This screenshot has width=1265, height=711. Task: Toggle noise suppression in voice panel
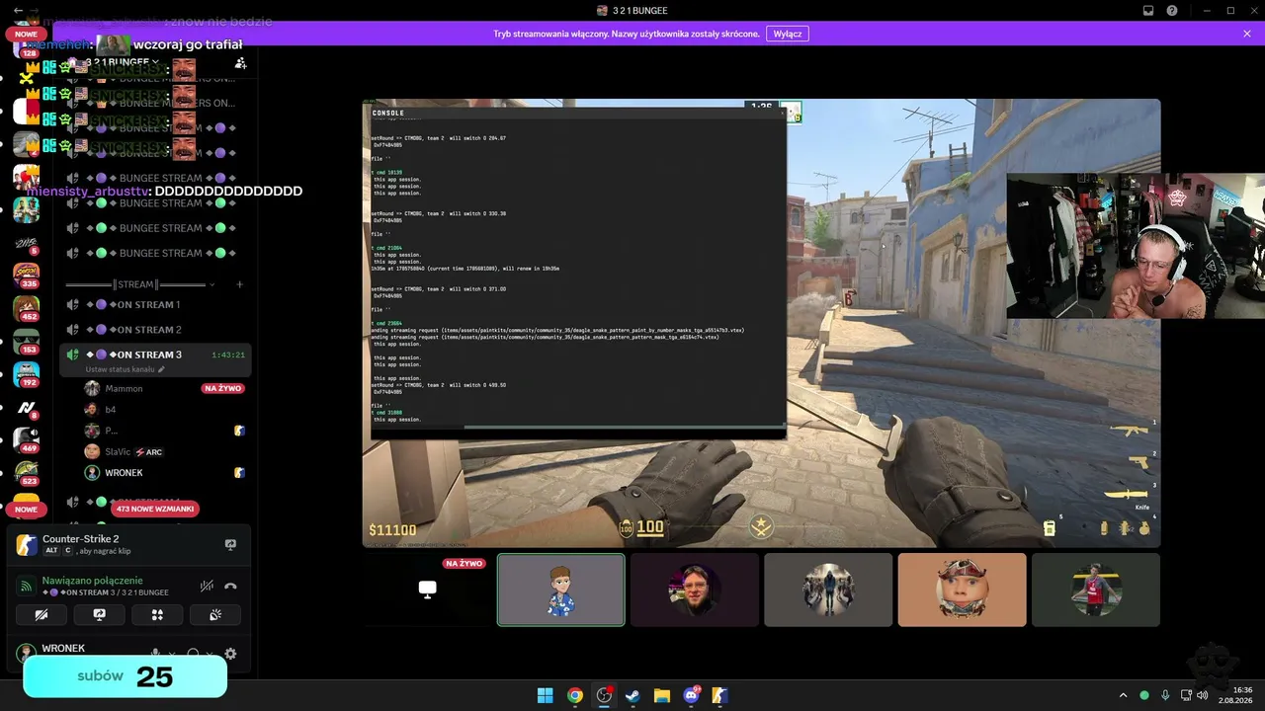click(x=207, y=586)
